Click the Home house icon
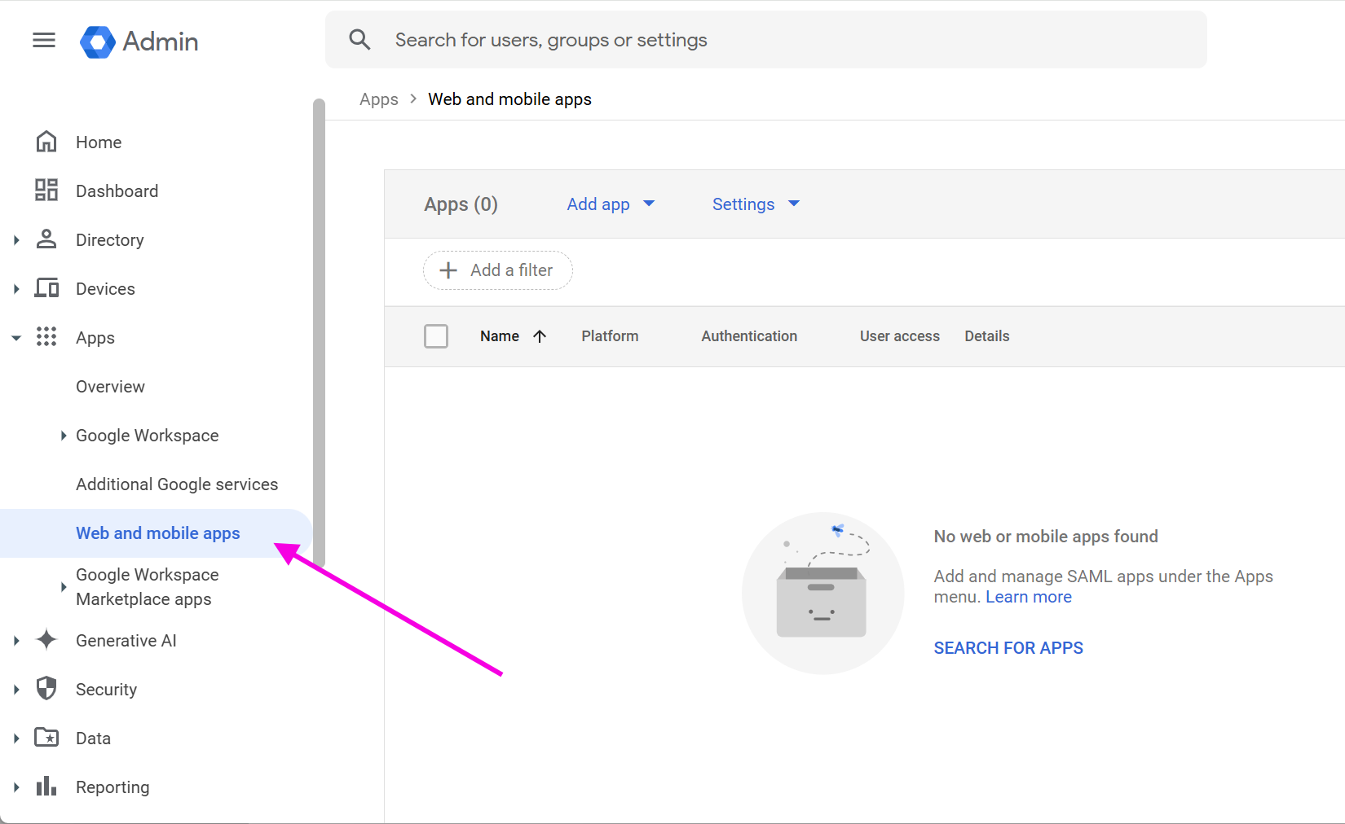This screenshot has height=824, width=1345. coord(46,142)
